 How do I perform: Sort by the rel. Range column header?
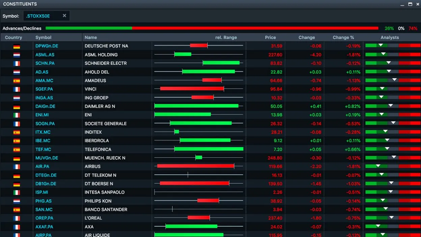click(226, 37)
